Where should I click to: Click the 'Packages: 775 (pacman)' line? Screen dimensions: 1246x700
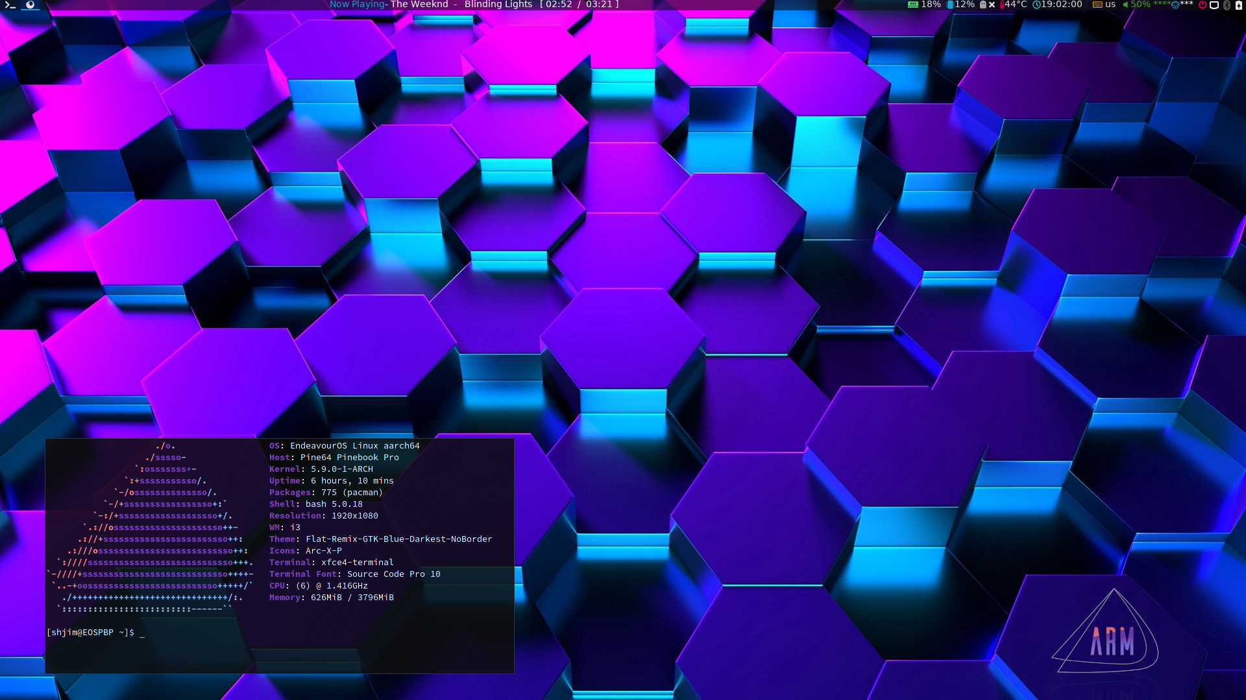pos(326,493)
